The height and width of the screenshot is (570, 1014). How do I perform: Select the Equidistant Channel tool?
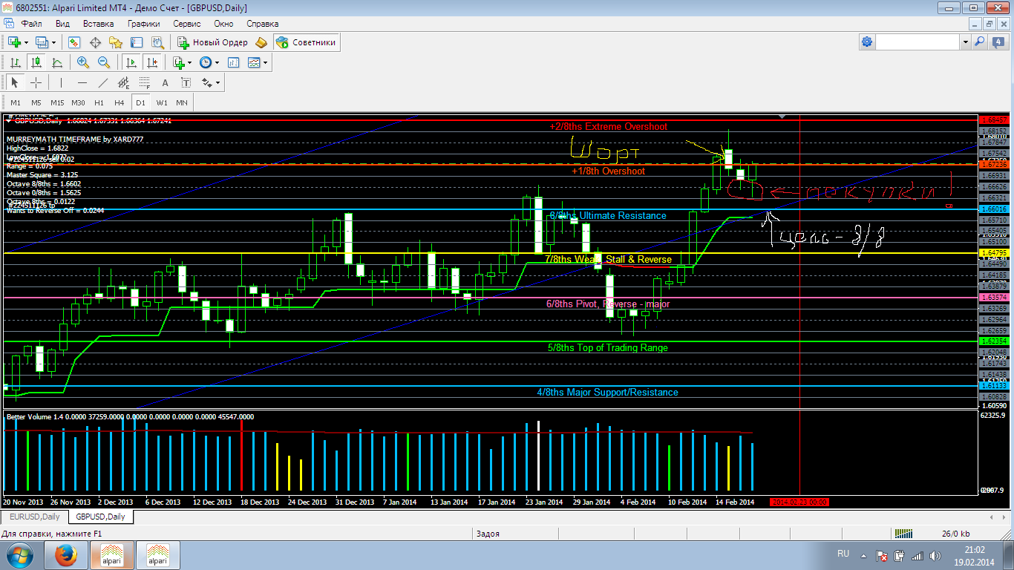point(123,82)
